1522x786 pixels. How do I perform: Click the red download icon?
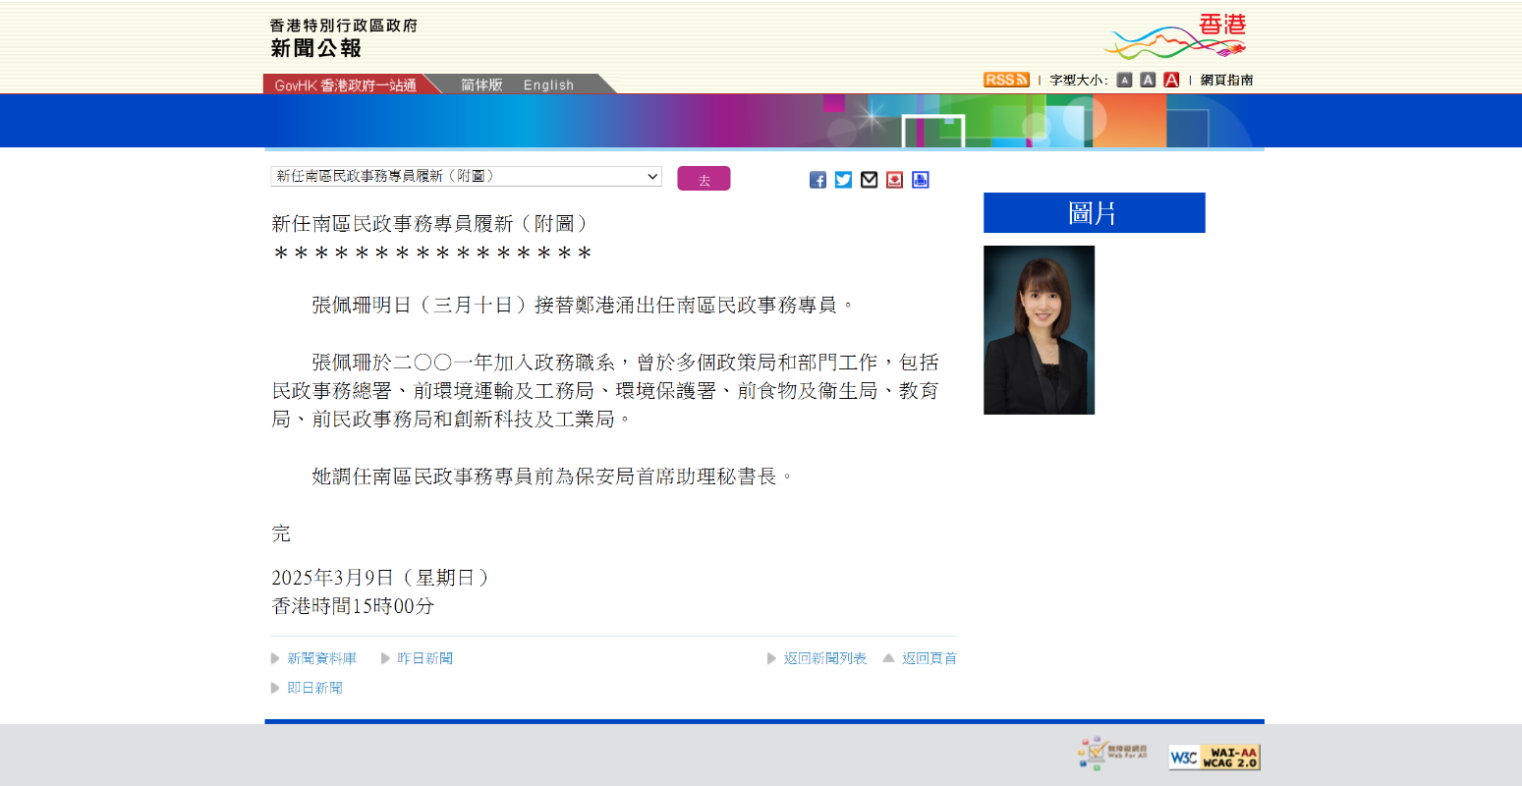(894, 180)
